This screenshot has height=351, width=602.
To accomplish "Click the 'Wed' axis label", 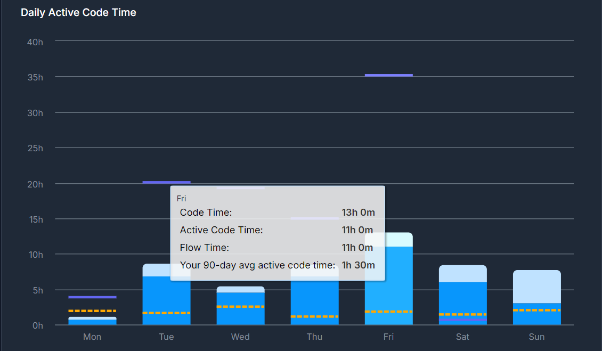I will (x=240, y=337).
